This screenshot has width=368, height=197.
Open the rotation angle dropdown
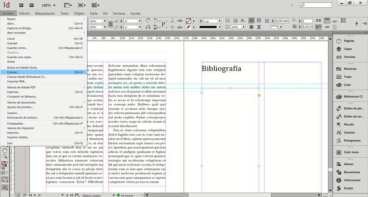139,21
